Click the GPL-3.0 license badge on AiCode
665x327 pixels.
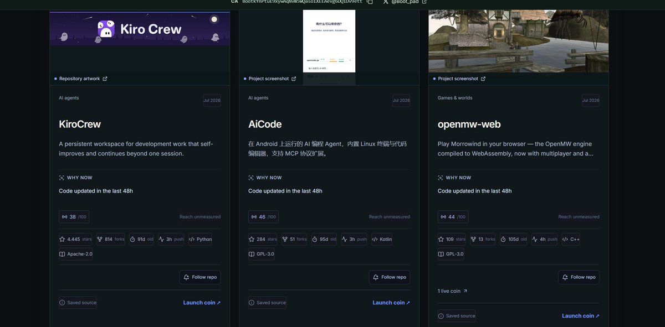click(x=262, y=254)
